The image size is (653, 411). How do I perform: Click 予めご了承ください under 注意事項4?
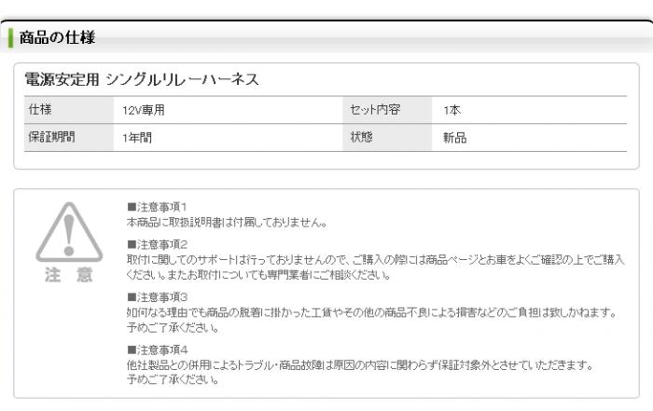173,379
